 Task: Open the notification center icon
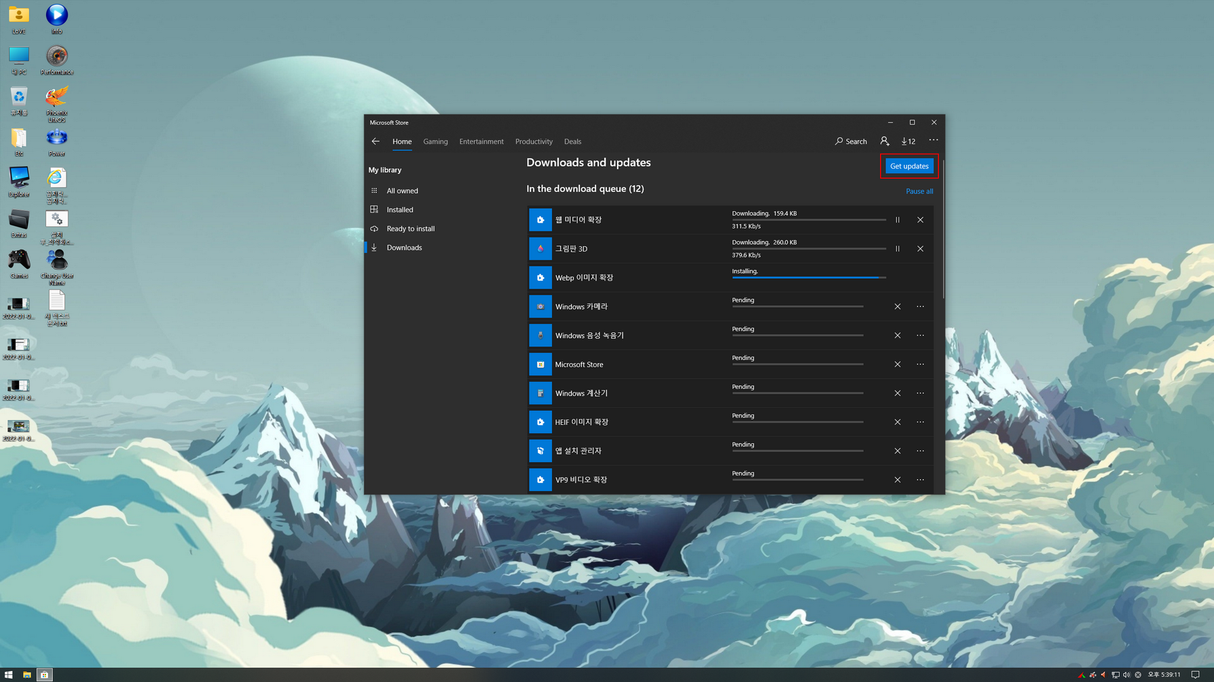(x=1196, y=675)
